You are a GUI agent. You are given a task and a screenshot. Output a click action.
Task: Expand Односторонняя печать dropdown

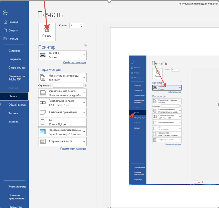point(62,93)
